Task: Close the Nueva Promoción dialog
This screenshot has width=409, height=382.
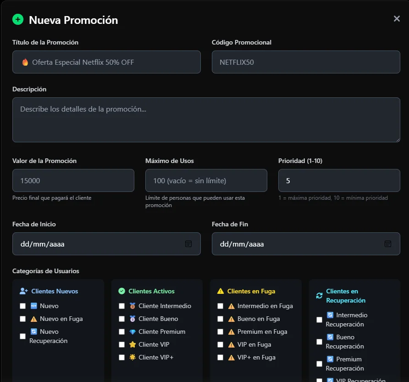Action: tap(397, 18)
